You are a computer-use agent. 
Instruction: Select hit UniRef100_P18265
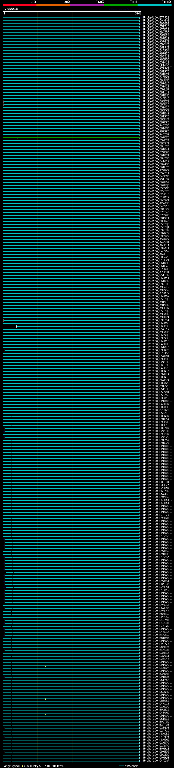point(156,557)
